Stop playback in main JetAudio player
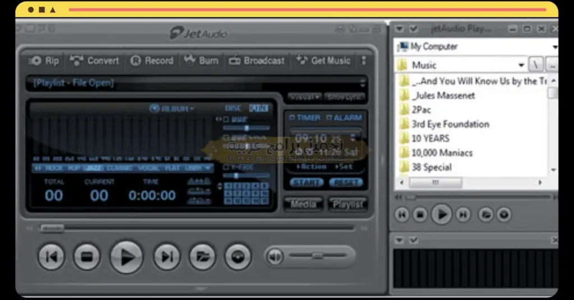 tap(87, 256)
